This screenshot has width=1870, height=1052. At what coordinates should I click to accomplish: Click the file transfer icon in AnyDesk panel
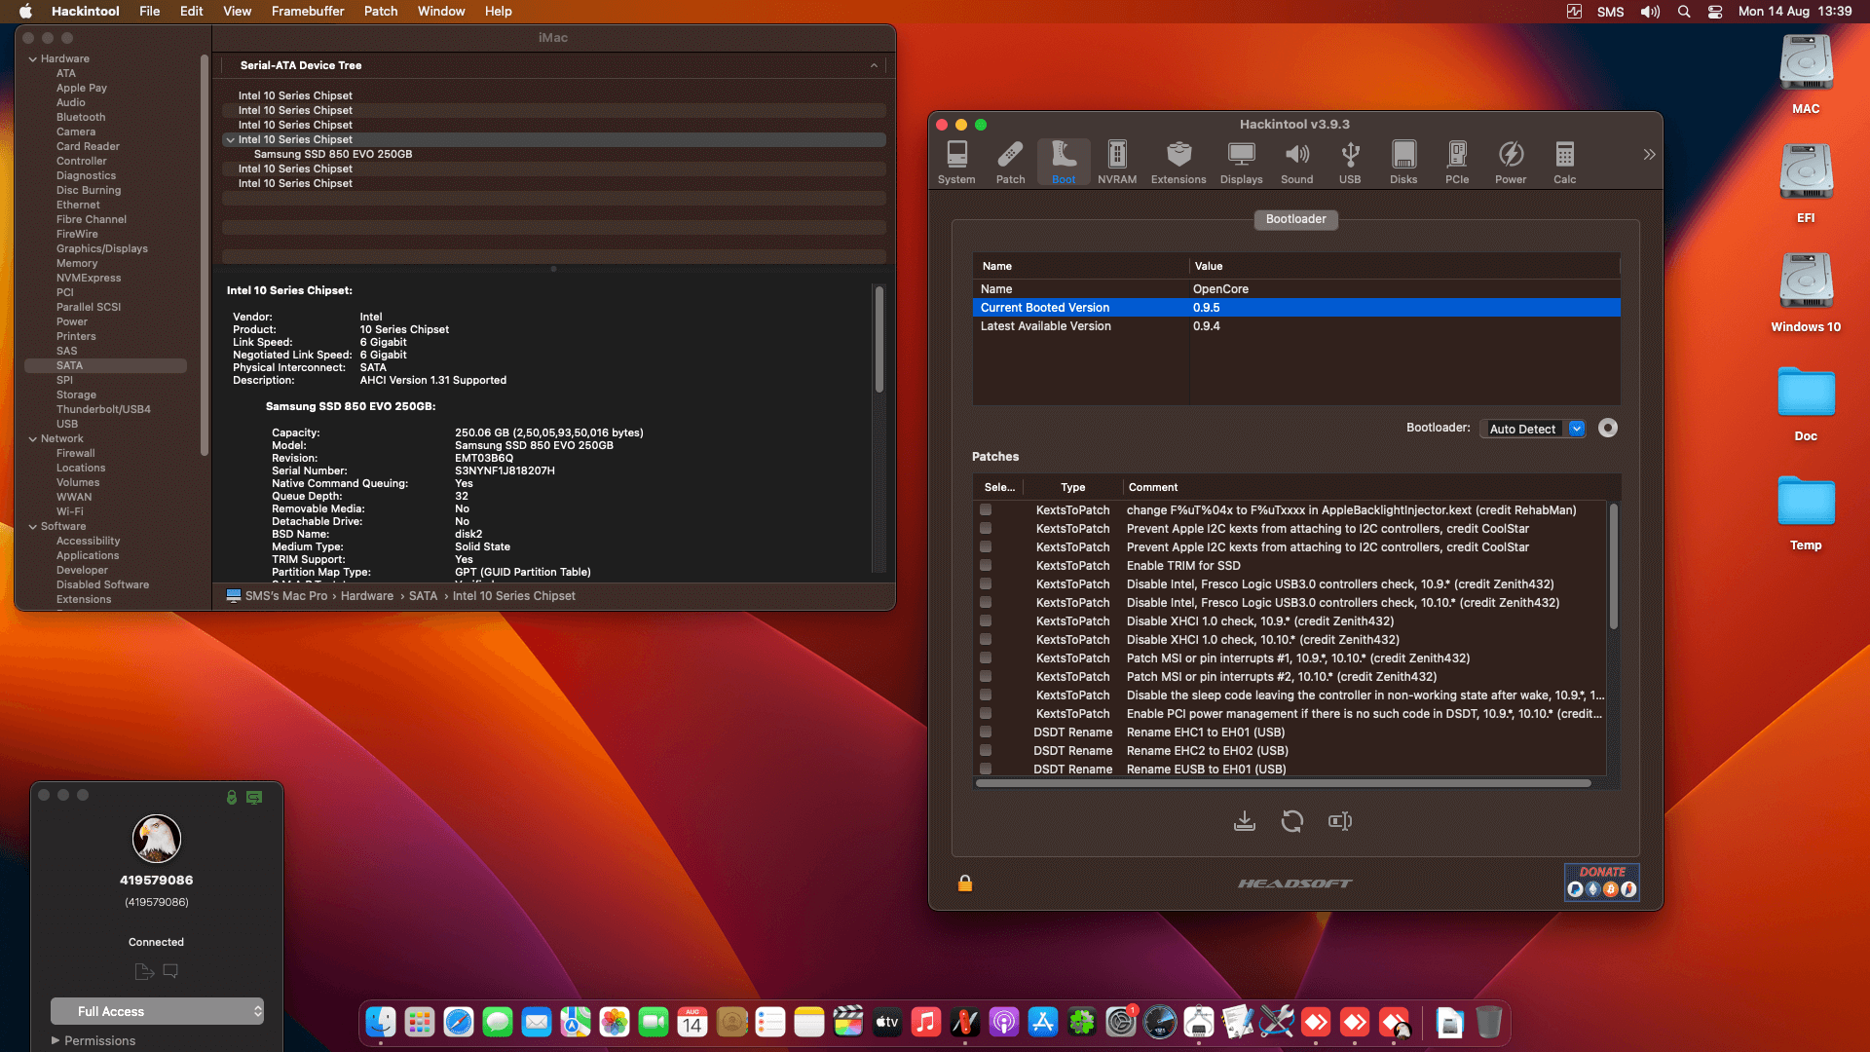144,971
